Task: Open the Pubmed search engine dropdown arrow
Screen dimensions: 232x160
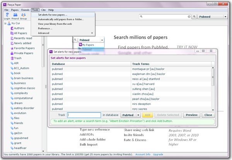Action: (x=225, y=17)
